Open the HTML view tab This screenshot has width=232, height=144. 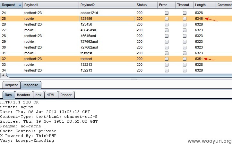(51, 95)
